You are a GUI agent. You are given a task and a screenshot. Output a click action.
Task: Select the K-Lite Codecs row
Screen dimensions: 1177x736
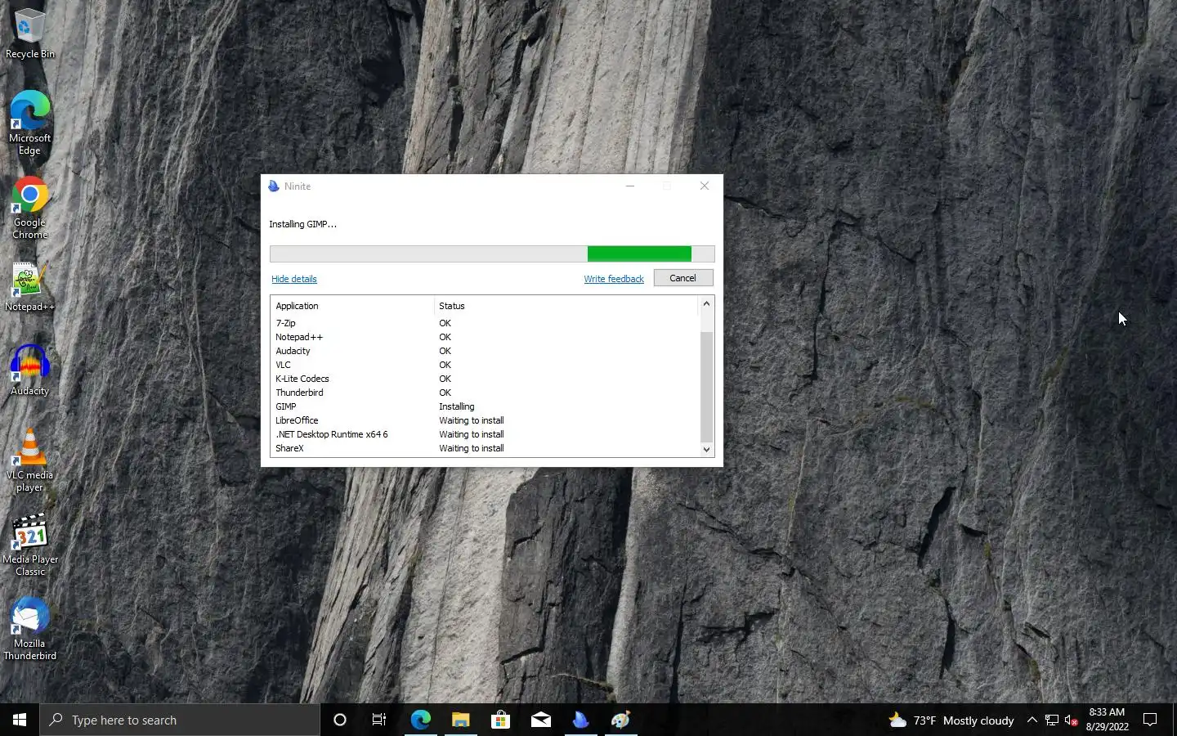click(486, 379)
